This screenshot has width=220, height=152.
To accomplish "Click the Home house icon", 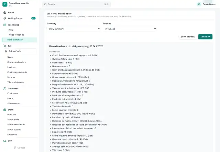I will 4,12.
